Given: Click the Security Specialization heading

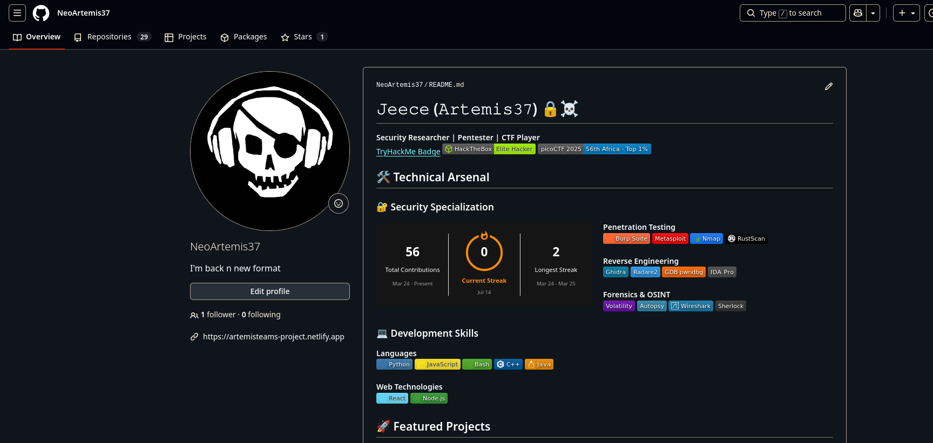Looking at the screenshot, I should 435,207.
